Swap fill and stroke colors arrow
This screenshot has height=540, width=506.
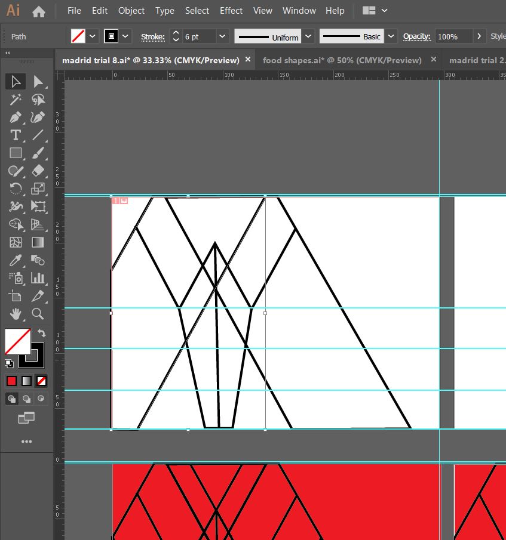42,333
